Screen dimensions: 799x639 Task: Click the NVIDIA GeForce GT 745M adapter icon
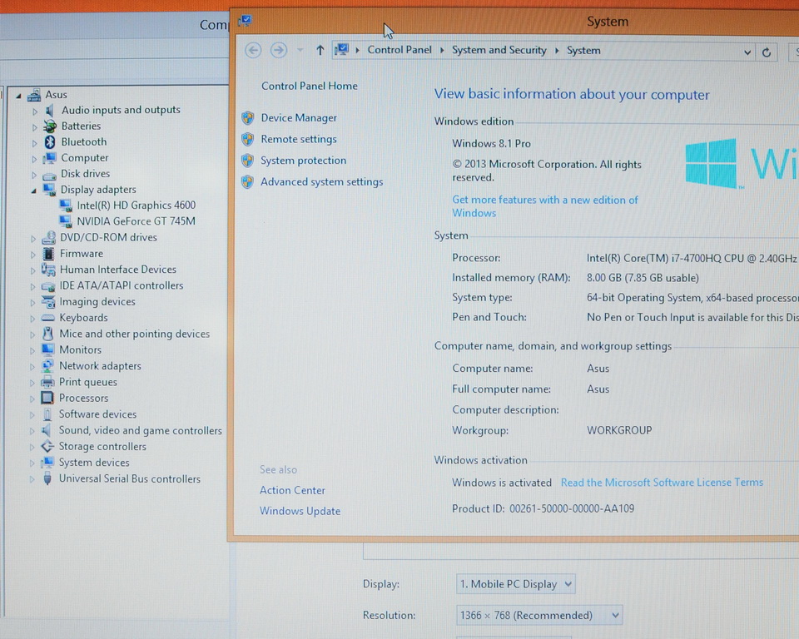point(65,221)
